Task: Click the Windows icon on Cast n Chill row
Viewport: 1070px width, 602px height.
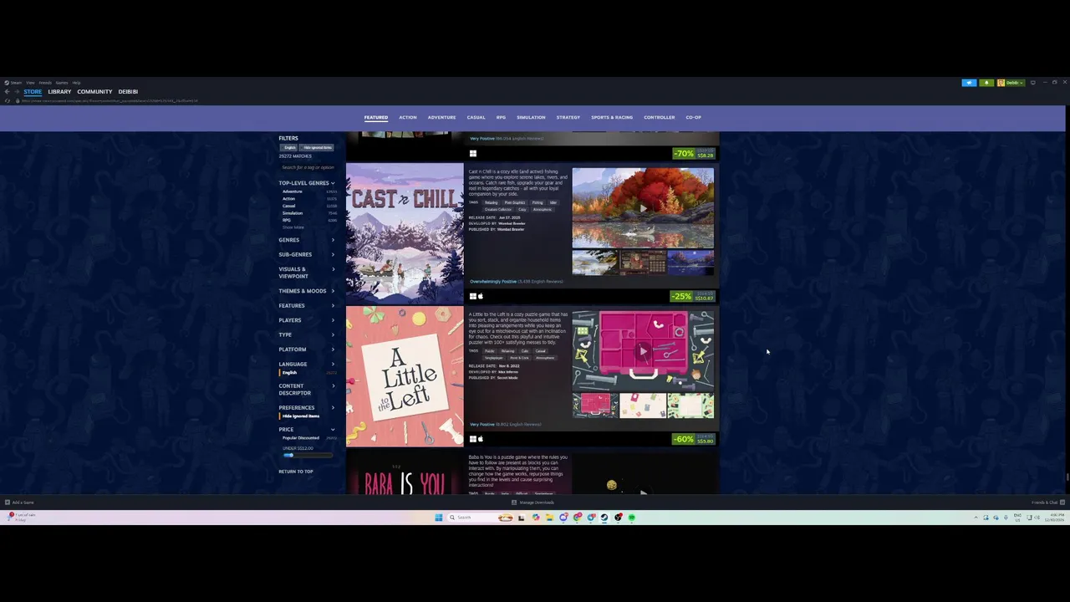Action: point(473,296)
